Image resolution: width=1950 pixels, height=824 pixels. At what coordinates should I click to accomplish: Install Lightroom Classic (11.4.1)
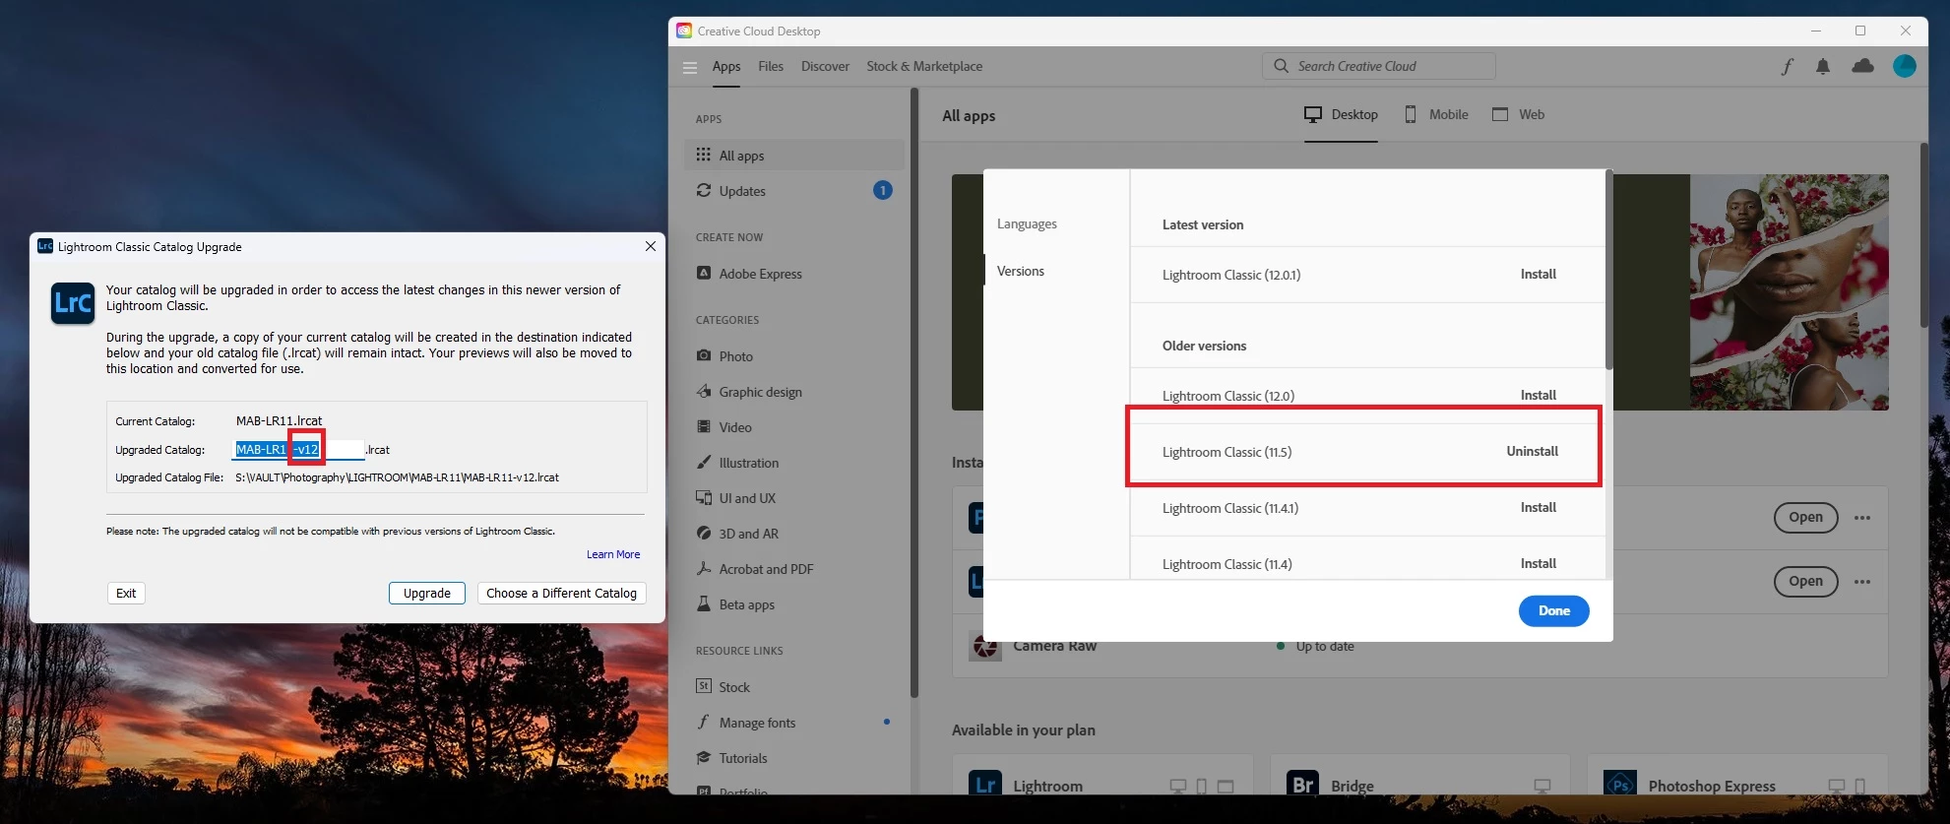1538,507
